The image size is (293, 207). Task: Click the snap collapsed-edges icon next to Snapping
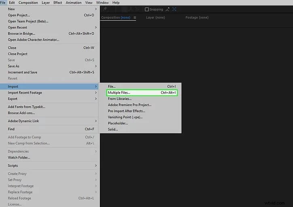point(167,9)
